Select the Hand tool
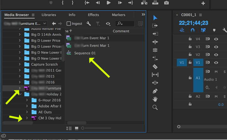 [155, 99]
